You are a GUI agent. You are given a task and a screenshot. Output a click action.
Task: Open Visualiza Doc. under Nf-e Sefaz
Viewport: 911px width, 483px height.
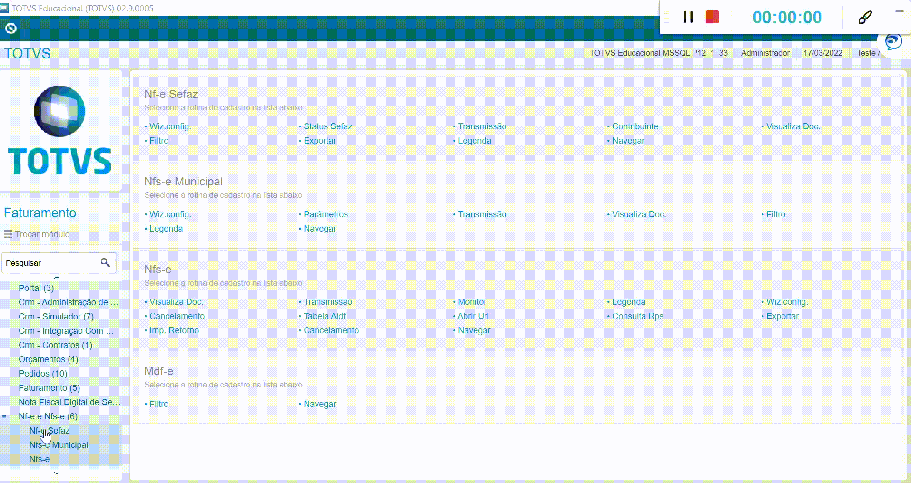coord(793,126)
